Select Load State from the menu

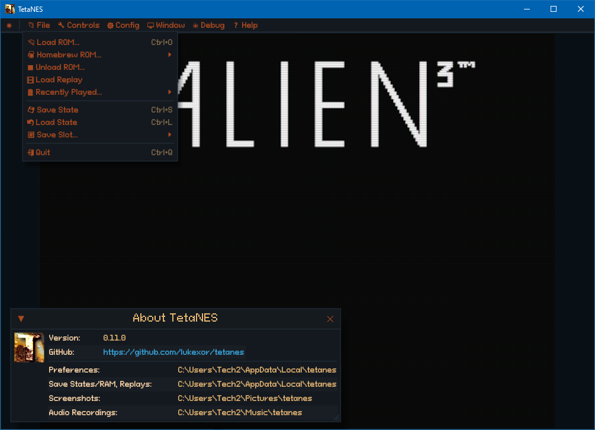56,122
